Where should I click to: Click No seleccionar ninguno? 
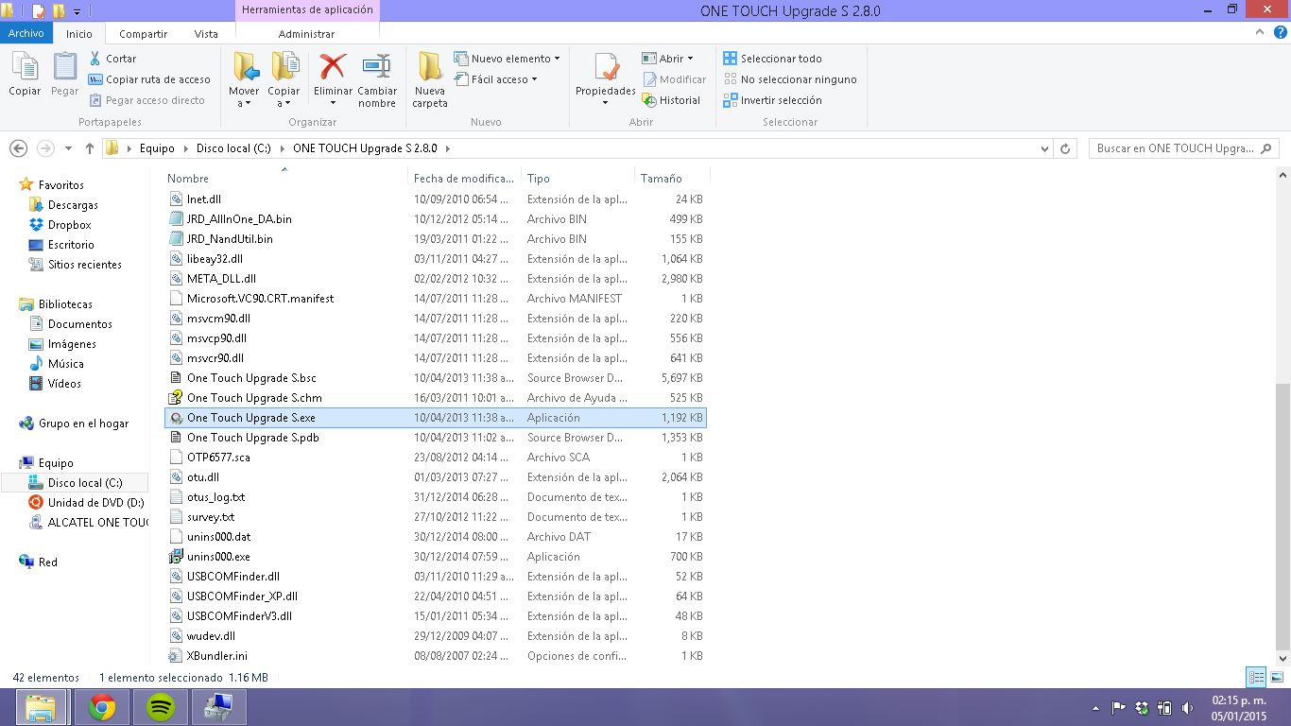[790, 79]
